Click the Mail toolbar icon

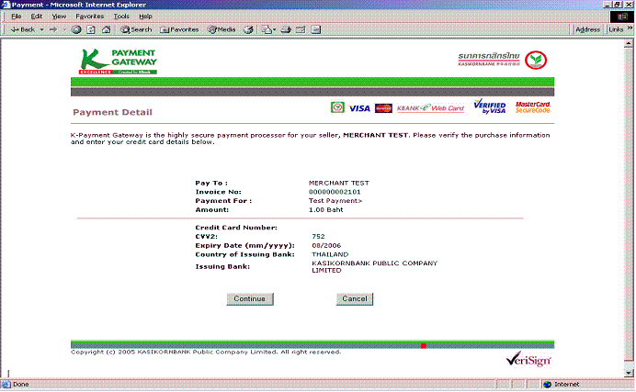(x=267, y=29)
